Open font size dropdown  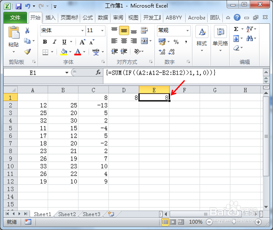103,30
